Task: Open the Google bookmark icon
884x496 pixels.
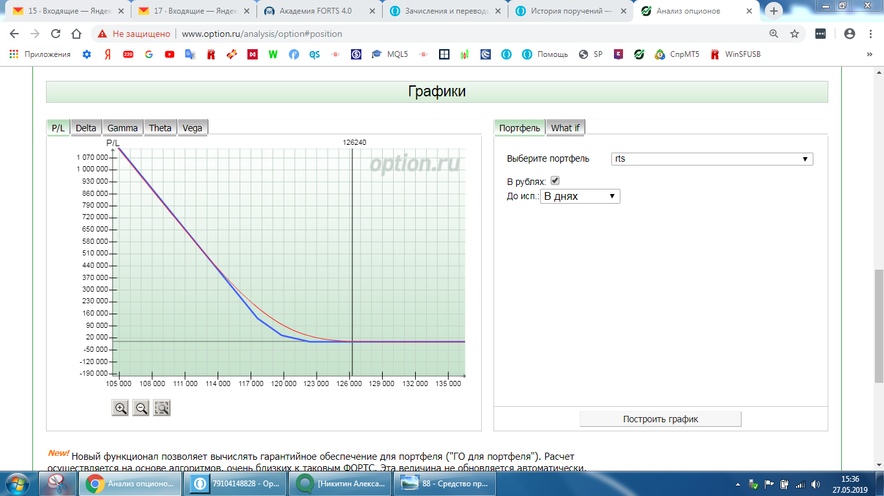Action: tap(149, 54)
